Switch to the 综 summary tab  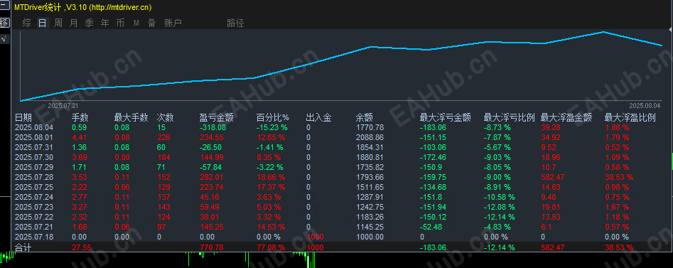pos(26,23)
